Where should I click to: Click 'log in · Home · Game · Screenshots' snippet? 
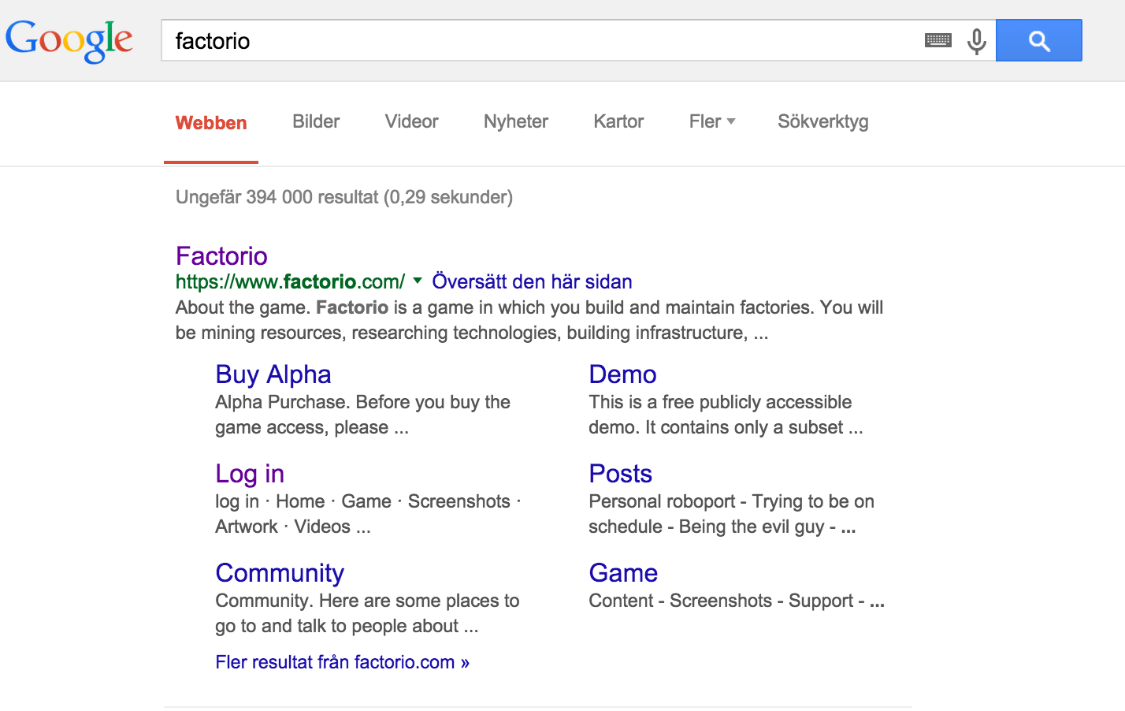coord(368,514)
